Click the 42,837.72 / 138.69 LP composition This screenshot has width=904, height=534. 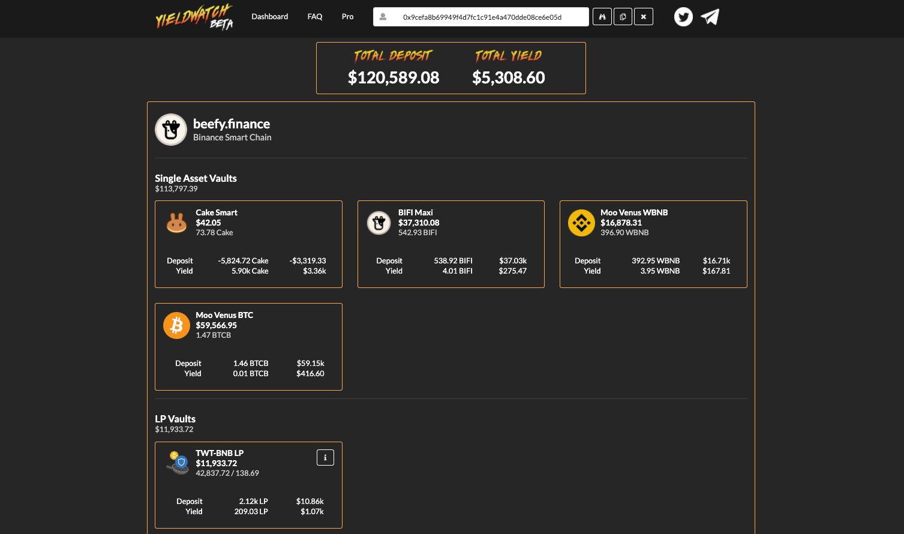pos(227,473)
